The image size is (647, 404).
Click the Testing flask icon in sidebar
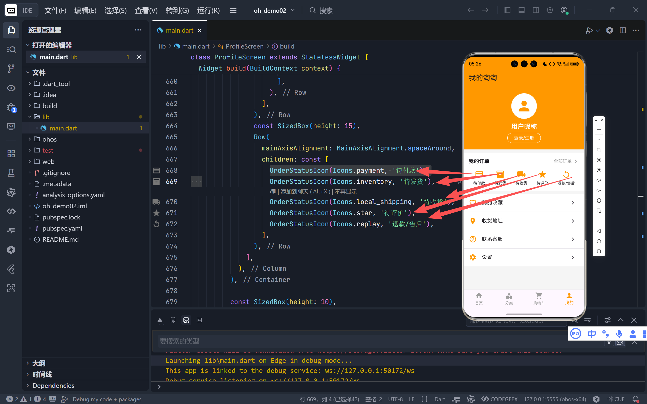[11, 173]
